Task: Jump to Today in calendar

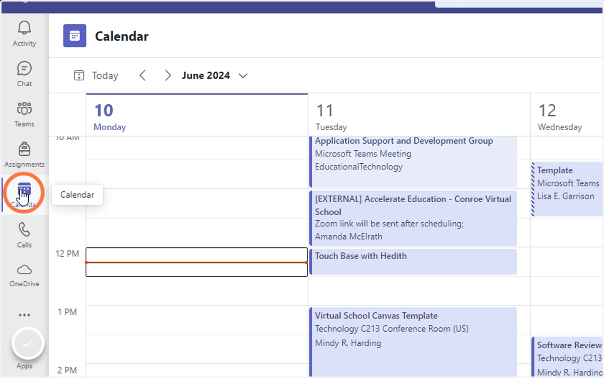Action: pyautogui.click(x=96, y=76)
